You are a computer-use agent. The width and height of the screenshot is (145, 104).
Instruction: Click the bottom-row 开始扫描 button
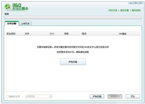[x=97, y=96]
